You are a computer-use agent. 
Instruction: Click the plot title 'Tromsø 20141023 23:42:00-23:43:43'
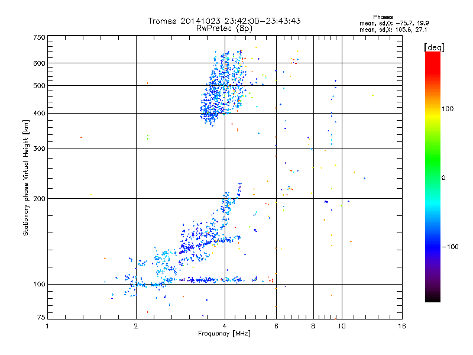224,21
